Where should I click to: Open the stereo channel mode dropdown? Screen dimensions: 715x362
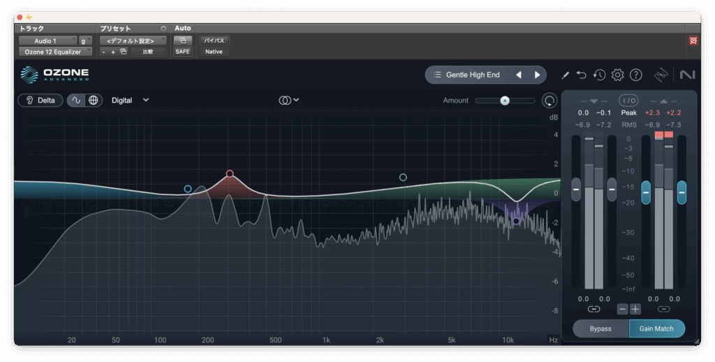289,100
